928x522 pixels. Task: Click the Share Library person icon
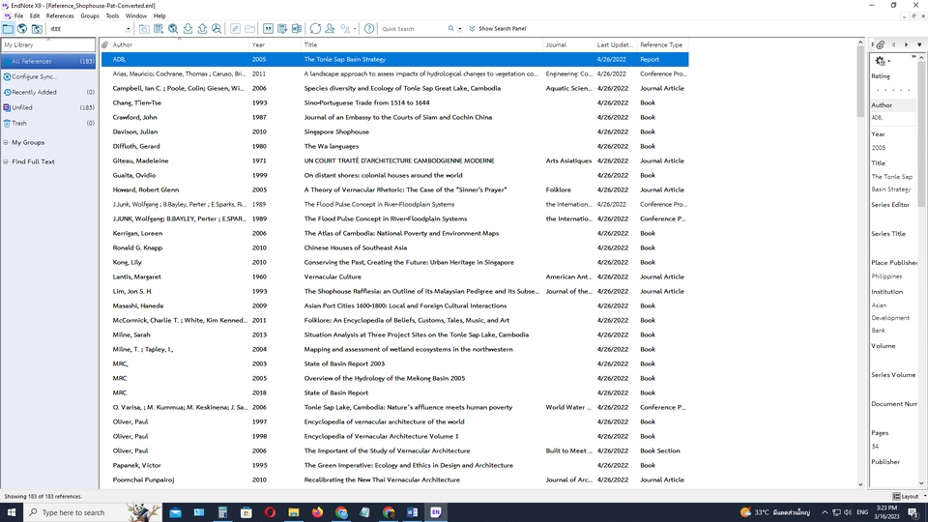pyautogui.click(x=331, y=28)
